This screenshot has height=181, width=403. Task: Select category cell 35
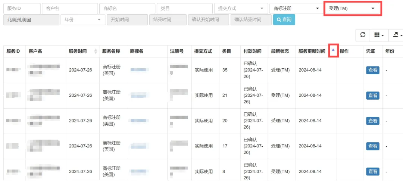click(x=225, y=70)
